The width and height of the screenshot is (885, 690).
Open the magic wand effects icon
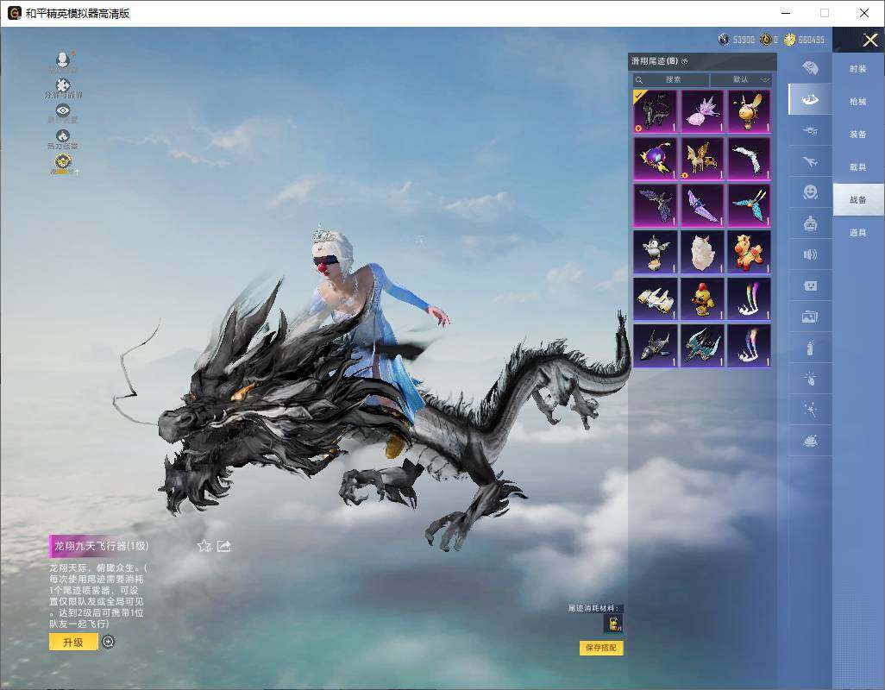(810, 410)
